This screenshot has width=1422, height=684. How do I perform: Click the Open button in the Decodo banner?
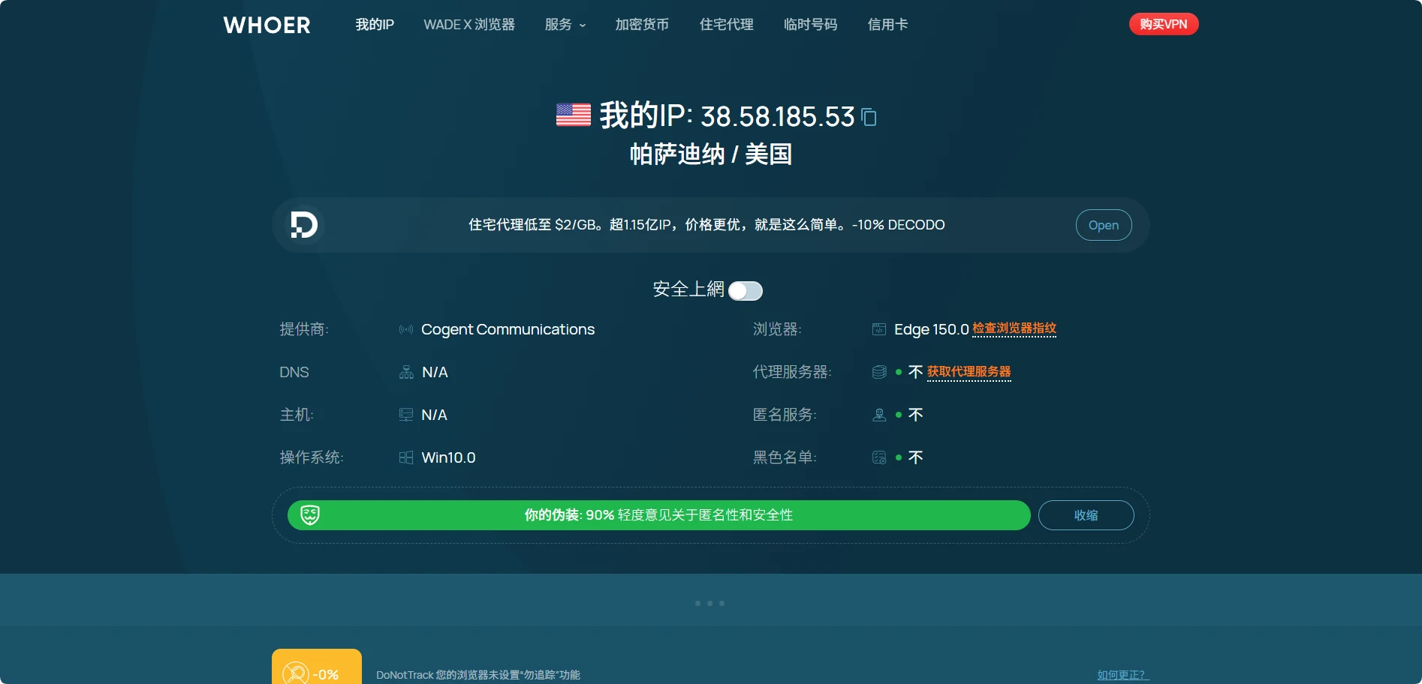pos(1104,225)
